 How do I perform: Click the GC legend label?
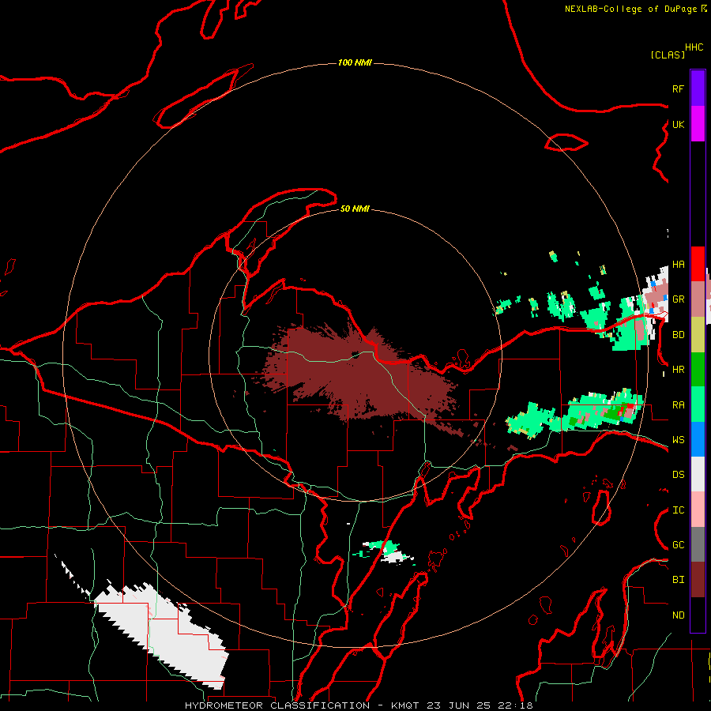678,545
